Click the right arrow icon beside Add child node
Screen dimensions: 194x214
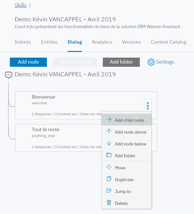pyautogui.click(x=109, y=119)
